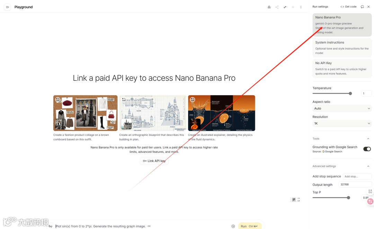
Task: Click the new chat plus icon
Action: click(293, 7)
